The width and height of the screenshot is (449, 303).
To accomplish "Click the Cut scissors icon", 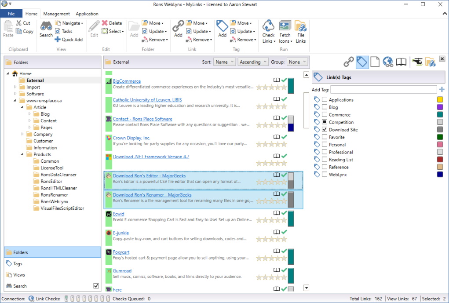I will (x=19, y=23).
